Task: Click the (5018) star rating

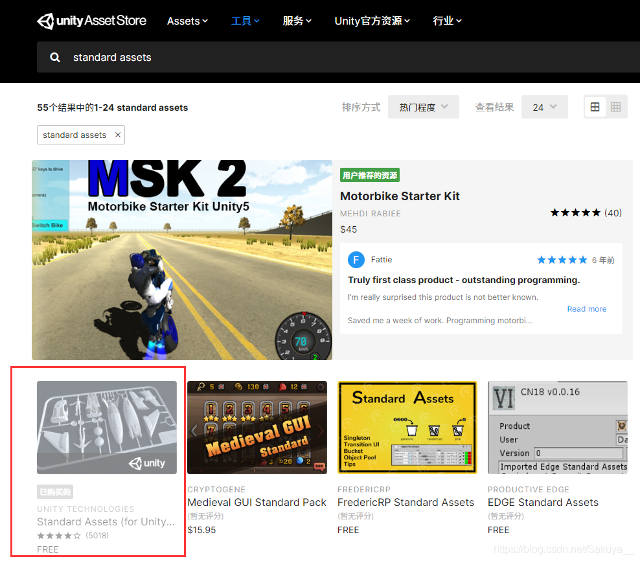Action: point(73,535)
